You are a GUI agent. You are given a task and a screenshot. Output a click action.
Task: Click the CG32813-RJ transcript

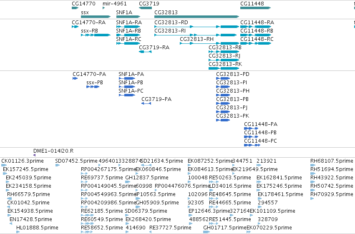click(x=224, y=60)
